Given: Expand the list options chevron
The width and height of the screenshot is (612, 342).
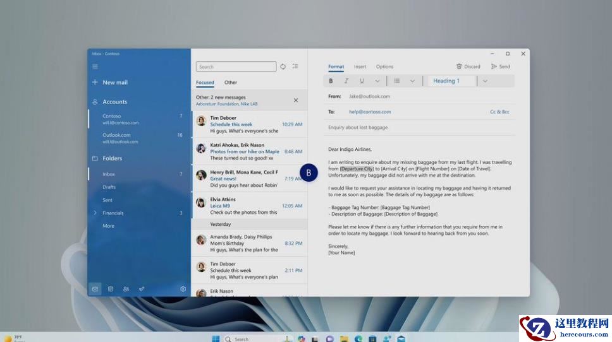Looking at the screenshot, I should pos(412,81).
